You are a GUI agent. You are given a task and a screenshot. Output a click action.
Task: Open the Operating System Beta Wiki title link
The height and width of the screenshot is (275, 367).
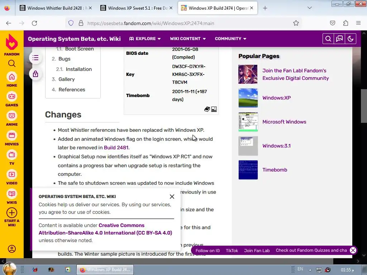pos(75,39)
